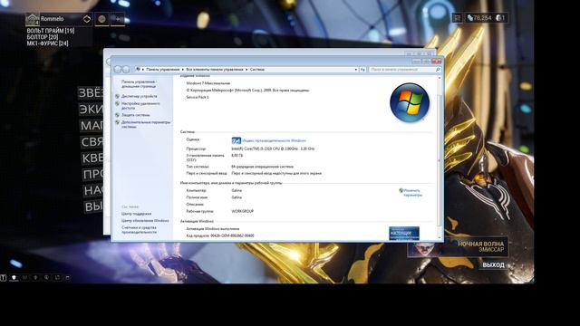Open 'Центр поддержки' link
The image size is (580, 326).
click(136, 214)
